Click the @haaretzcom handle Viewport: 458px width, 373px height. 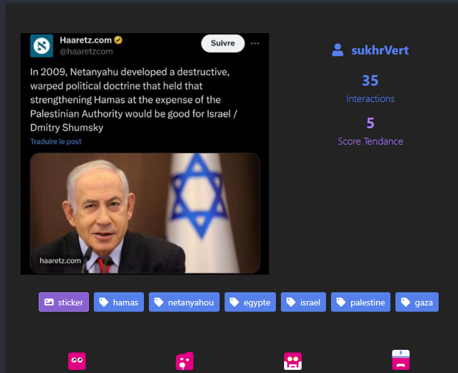click(x=86, y=51)
